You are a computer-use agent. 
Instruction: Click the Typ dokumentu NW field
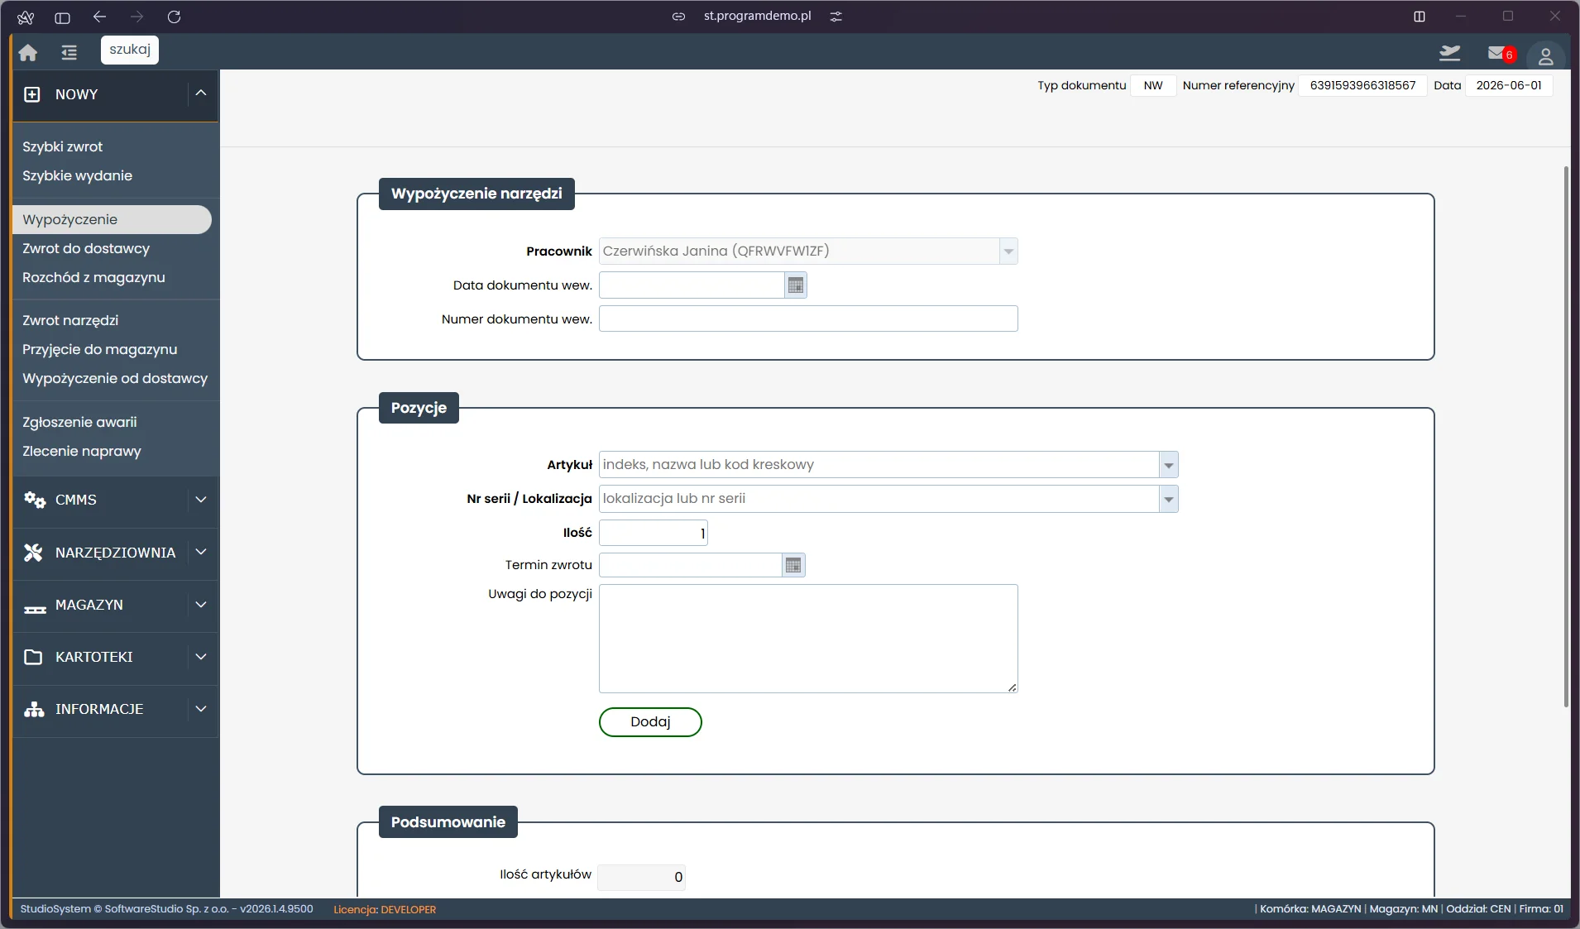pyautogui.click(x=1153, y=85)
